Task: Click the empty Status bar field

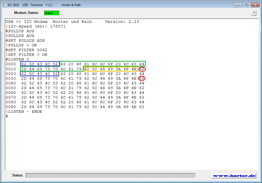Action: tap(111, 175)
